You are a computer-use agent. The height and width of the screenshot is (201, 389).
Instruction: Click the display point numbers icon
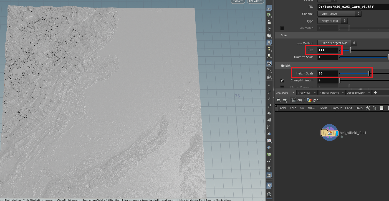(269, 106)
